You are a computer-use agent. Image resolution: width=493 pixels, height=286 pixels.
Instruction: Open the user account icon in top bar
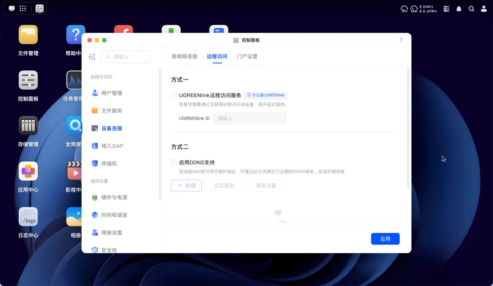484,9
